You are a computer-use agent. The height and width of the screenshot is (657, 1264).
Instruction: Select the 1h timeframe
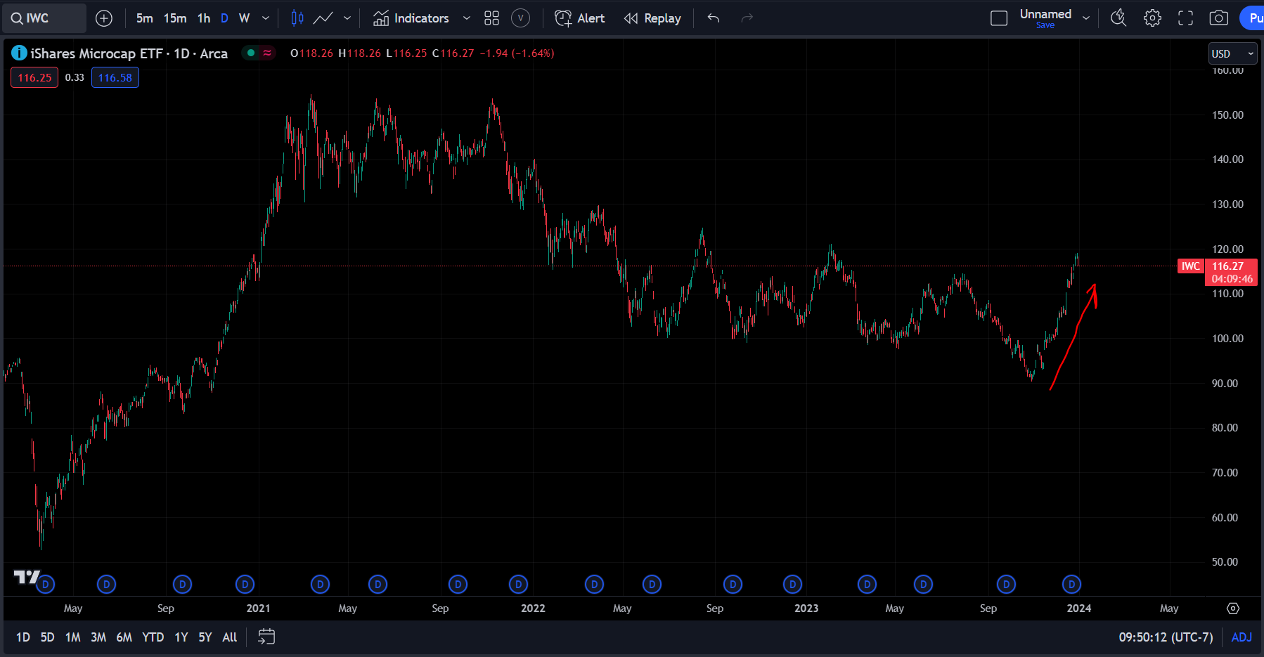click(204, 18)
